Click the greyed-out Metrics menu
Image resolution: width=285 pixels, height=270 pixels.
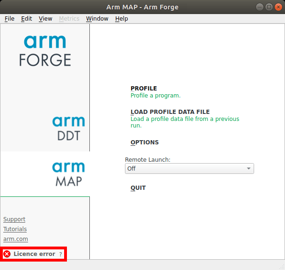point(69,19)
